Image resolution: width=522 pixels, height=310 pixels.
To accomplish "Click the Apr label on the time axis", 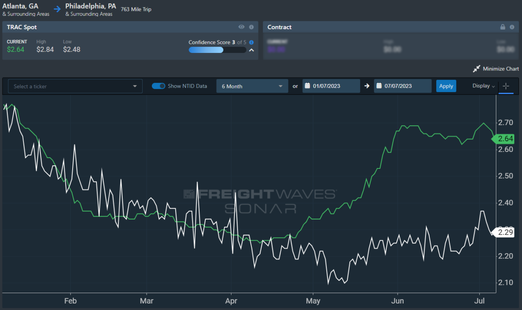I will [231, 300].
